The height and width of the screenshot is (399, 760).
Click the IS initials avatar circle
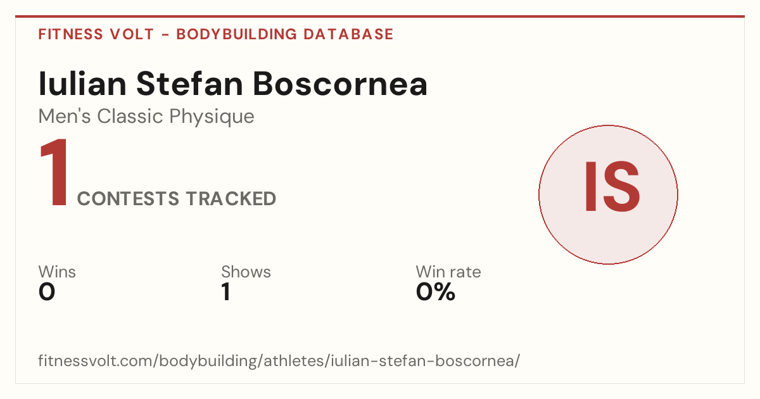pos(608,194)
